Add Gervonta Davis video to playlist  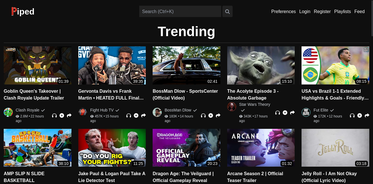pyautogui.click(x=136, y=115)
